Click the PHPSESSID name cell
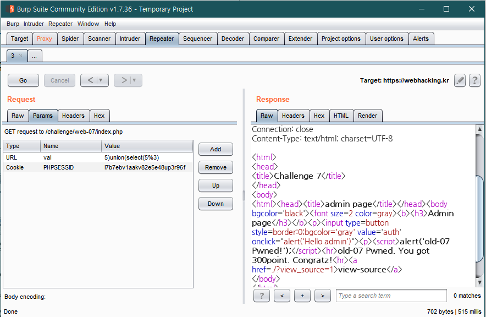 click(71, 167)
